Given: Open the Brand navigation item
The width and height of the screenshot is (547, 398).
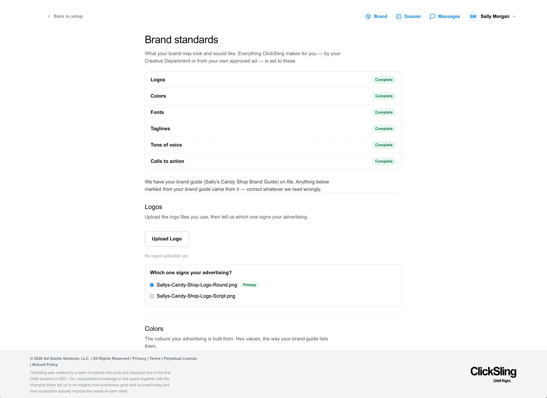Looking at the screenshot, I should (x=376, y=16).
